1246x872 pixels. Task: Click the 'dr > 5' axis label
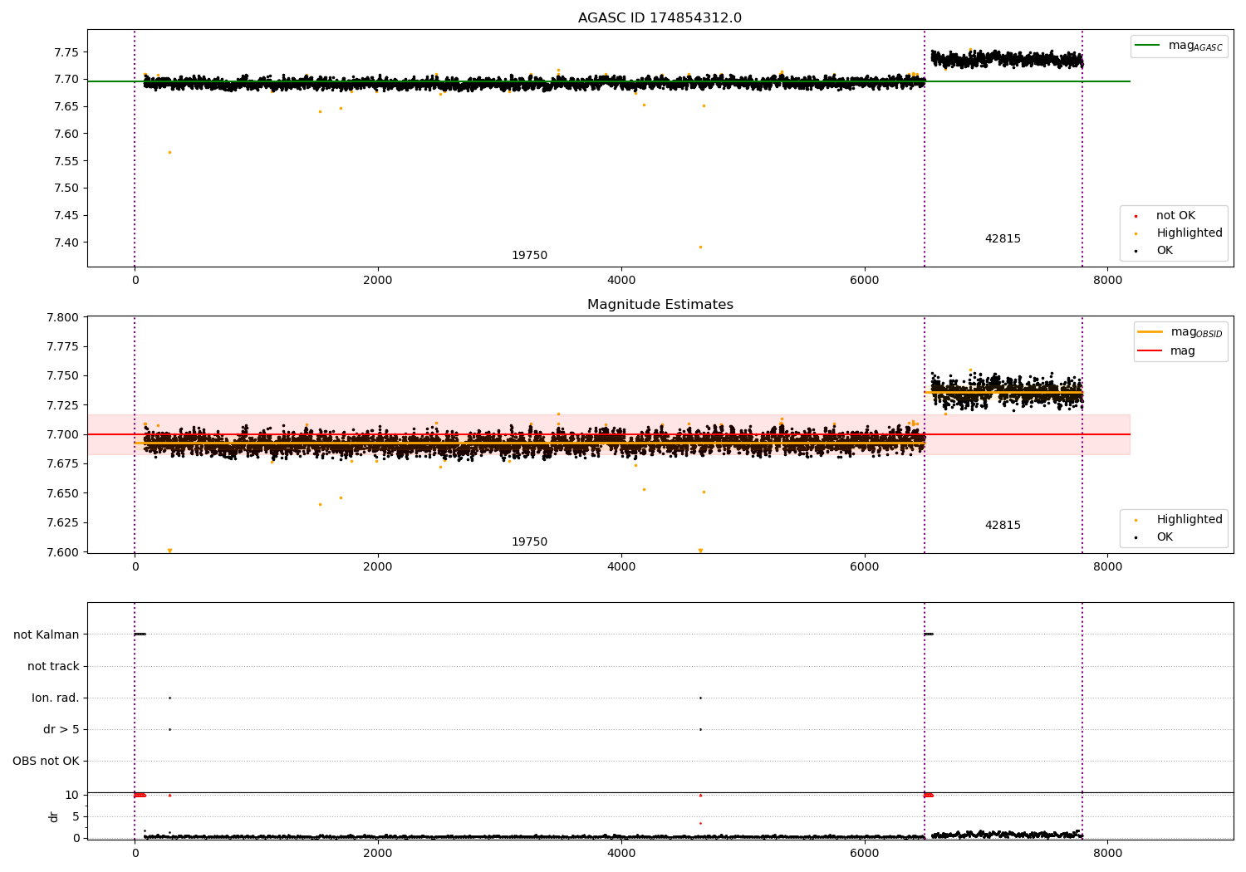pyautogui.click(x=61, y=729)
